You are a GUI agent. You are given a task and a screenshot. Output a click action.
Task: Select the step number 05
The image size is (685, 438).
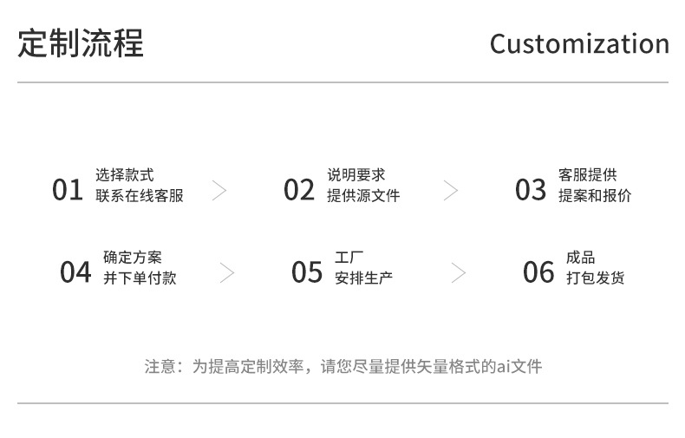point(307,272)
